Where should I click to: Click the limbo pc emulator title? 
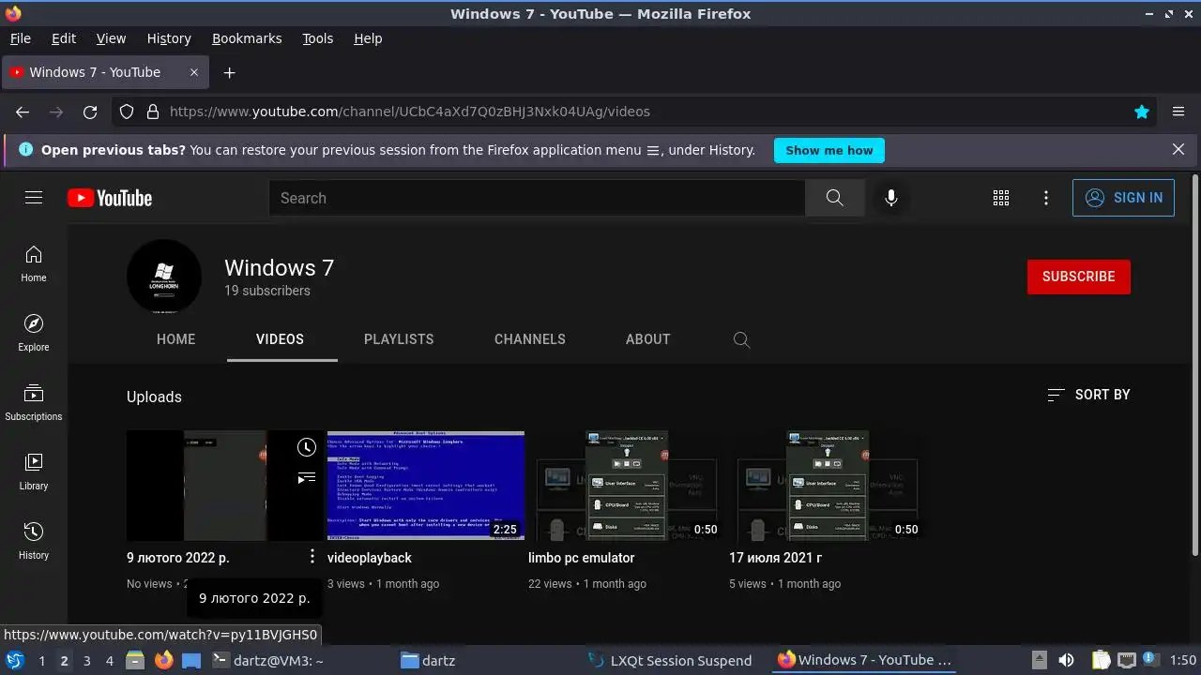point(582,558)
